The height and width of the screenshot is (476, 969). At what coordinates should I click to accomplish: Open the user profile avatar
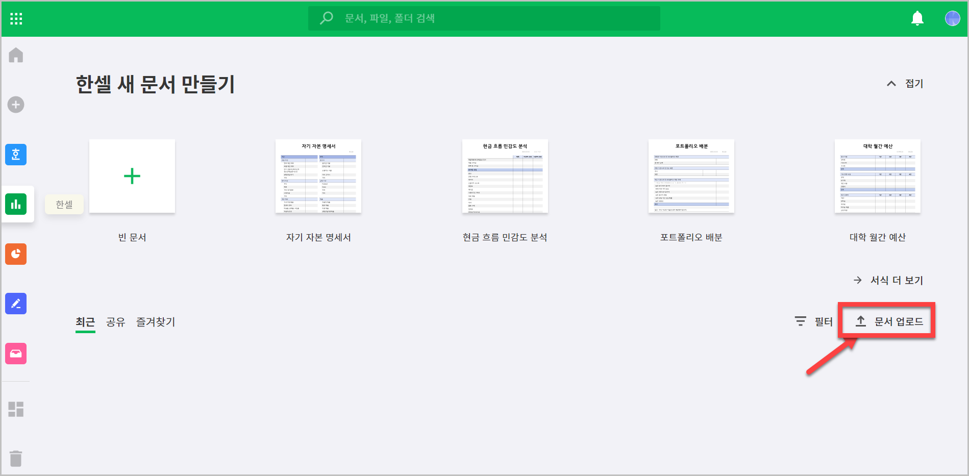pos(952,18)
